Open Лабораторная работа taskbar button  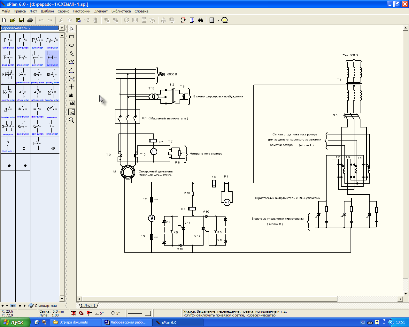(126, 322)
